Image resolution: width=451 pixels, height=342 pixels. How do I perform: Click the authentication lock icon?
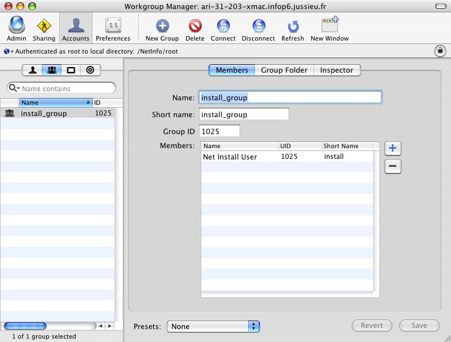tap(439, 51)
